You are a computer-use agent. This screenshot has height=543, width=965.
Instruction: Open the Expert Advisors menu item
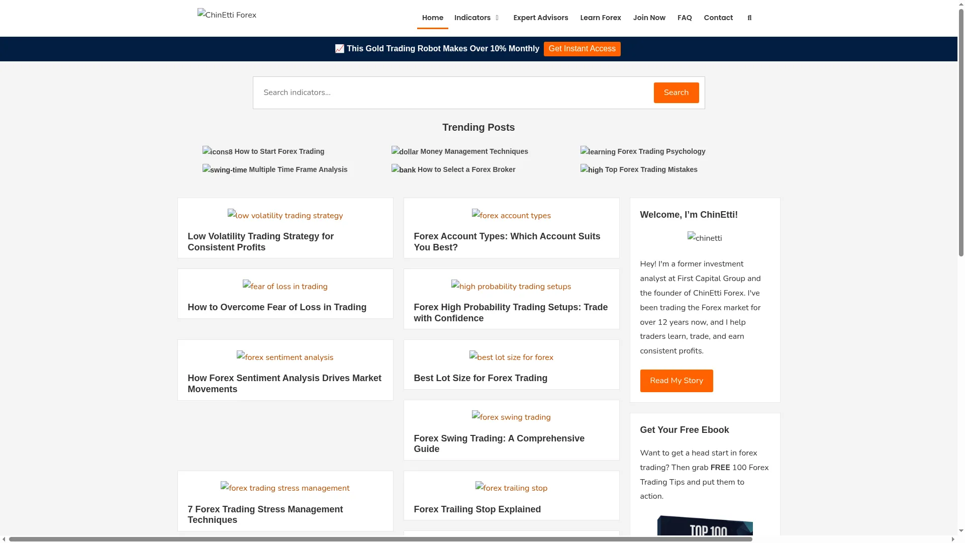541,18
